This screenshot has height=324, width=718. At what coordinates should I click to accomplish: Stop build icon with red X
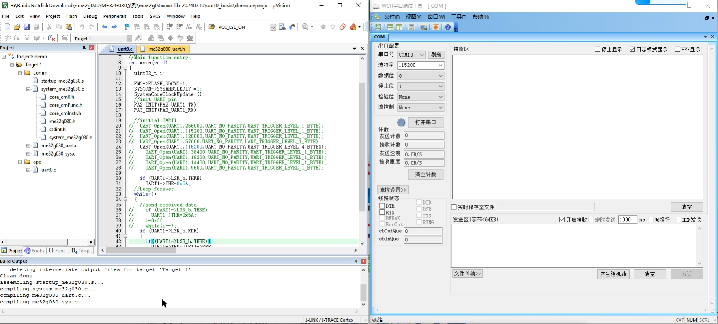[52, 38]
